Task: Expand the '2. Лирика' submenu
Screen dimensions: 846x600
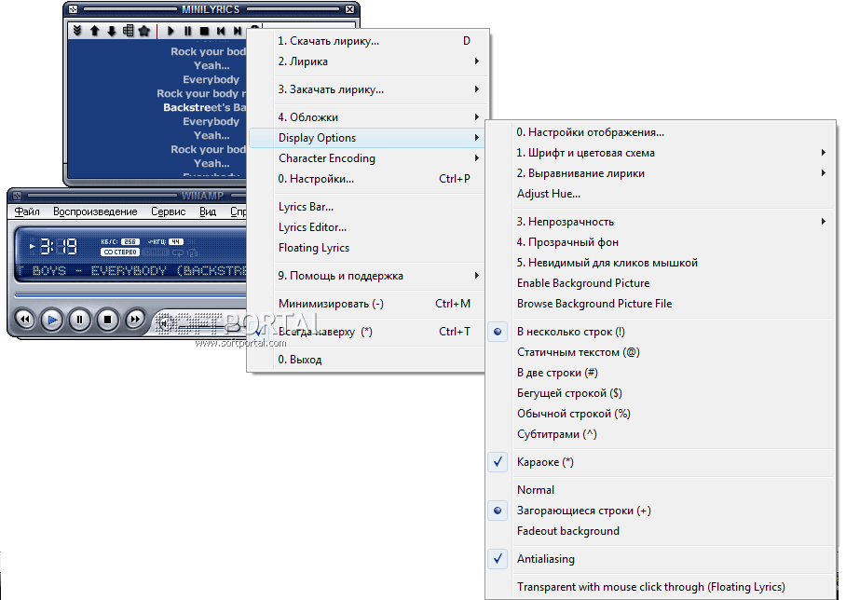Action: tap(367, 61)
